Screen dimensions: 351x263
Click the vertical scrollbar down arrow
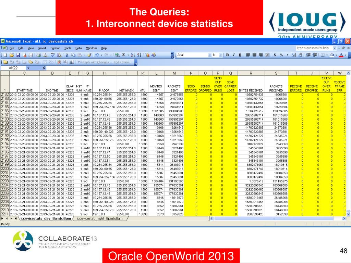pos(348,214)
